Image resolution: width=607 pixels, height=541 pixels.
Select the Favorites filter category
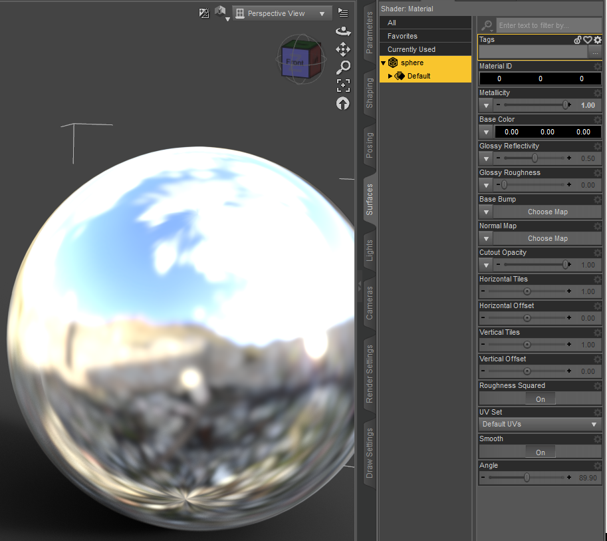425,36
